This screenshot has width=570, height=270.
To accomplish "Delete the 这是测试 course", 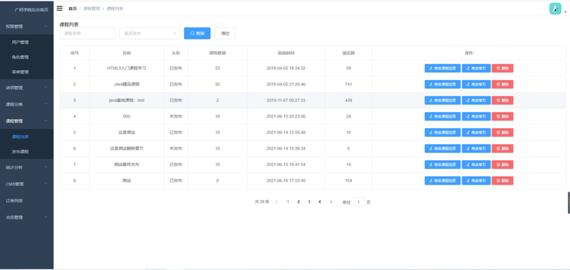I will tap(502, 133).
